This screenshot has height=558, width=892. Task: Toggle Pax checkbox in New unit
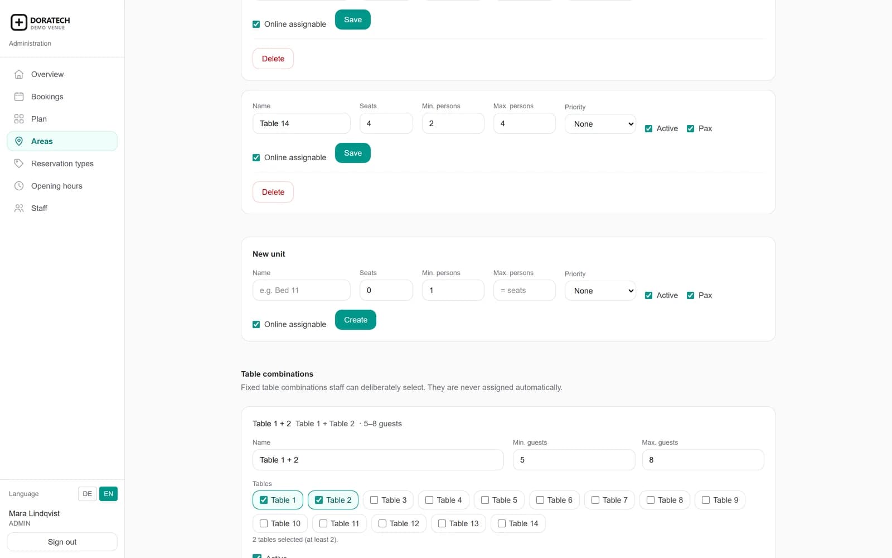690,295
